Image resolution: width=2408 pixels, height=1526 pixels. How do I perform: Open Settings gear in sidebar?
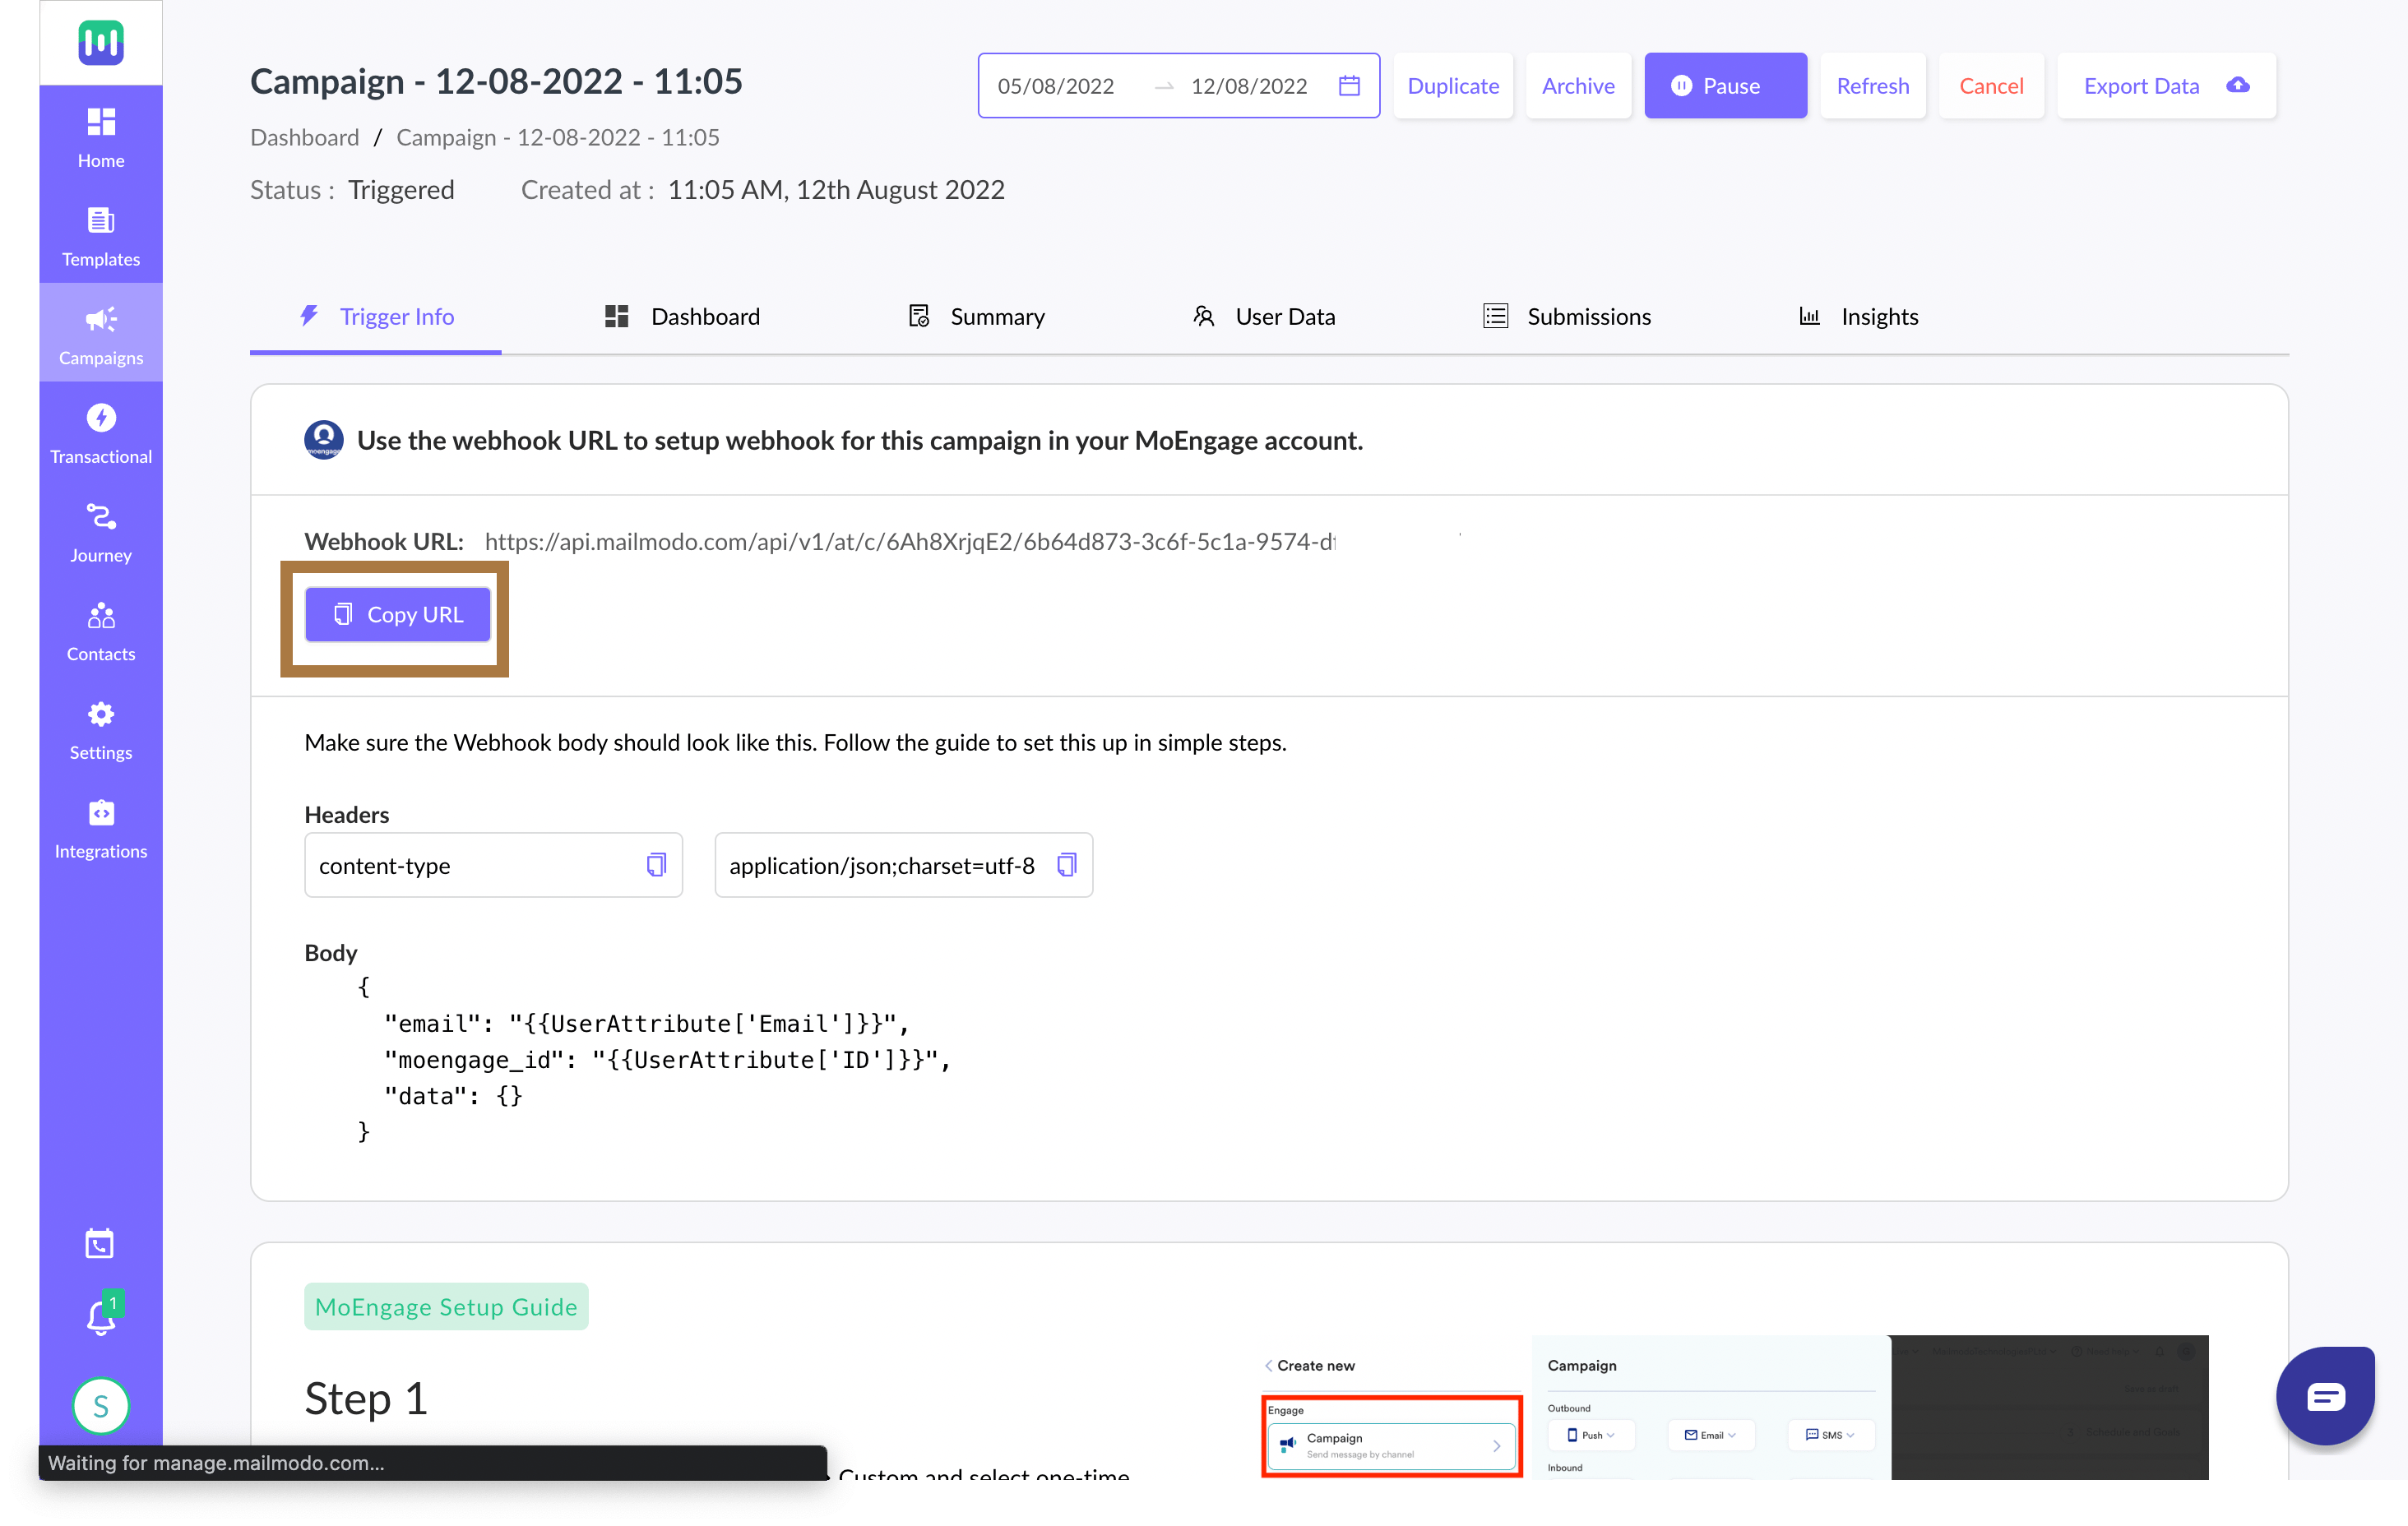coord(101,729)
